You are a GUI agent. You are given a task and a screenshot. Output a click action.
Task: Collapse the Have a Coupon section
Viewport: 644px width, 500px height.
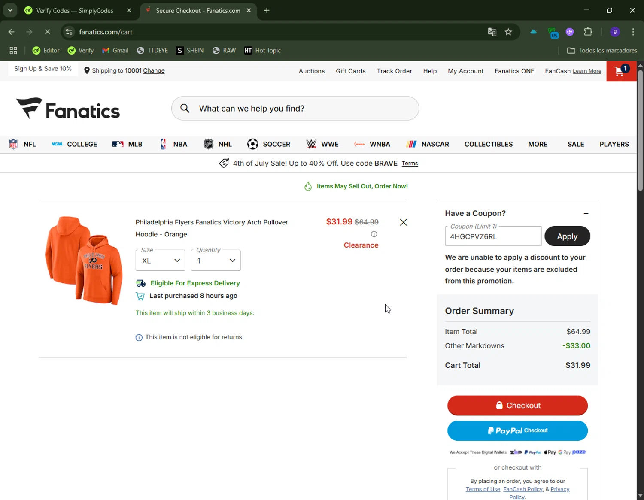point(586,213)
